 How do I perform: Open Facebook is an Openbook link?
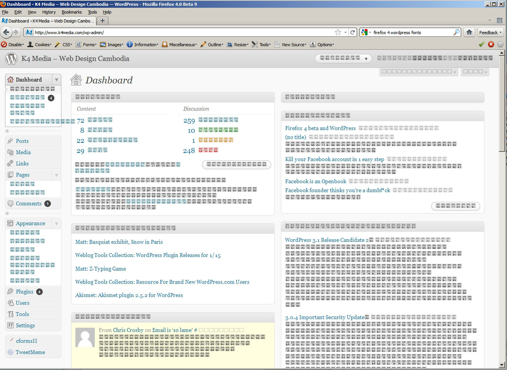coord(315,181)
